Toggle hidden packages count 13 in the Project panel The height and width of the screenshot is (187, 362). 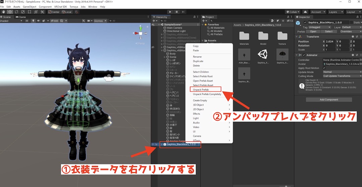290,21
